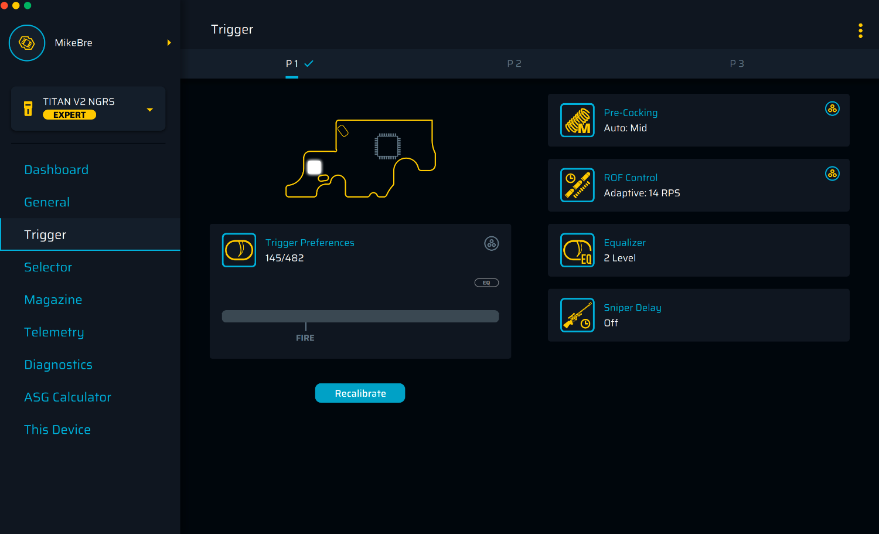Open the Diagnostics page
The height and width of the screenshot is (534, 879).
pos(59,365)
